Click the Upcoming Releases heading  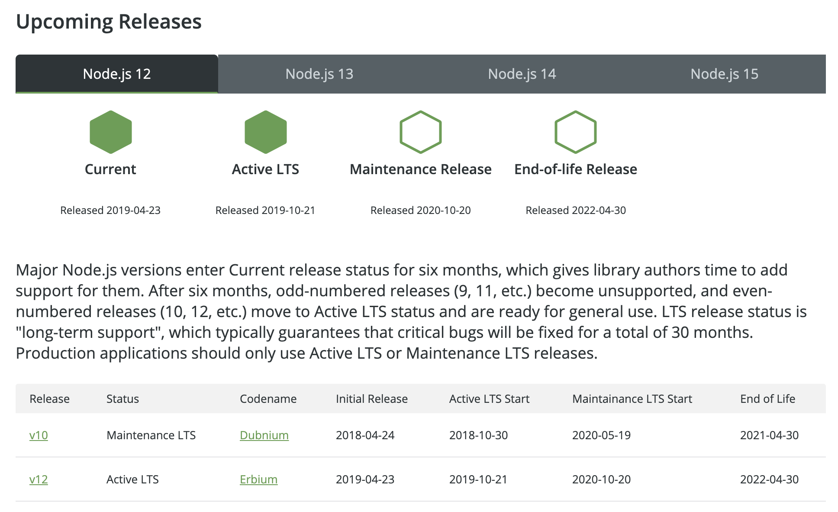tap(109, 22)
